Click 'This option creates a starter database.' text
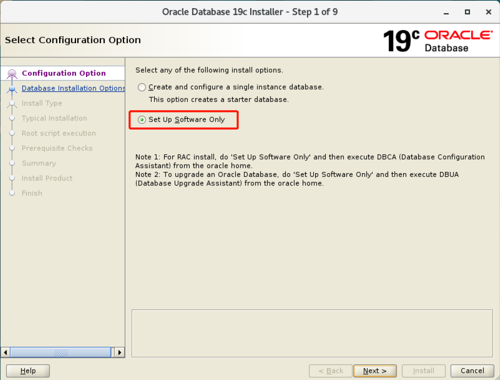This screenshot has width=500, height=380. 219,100
